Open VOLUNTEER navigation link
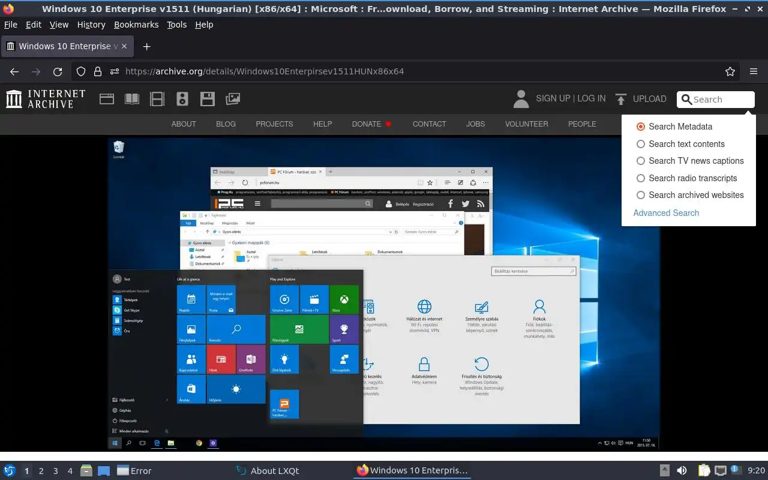768x480 pixels. pos(526,124)
